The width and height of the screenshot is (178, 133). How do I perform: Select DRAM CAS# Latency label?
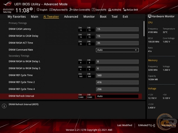[20, 29]
